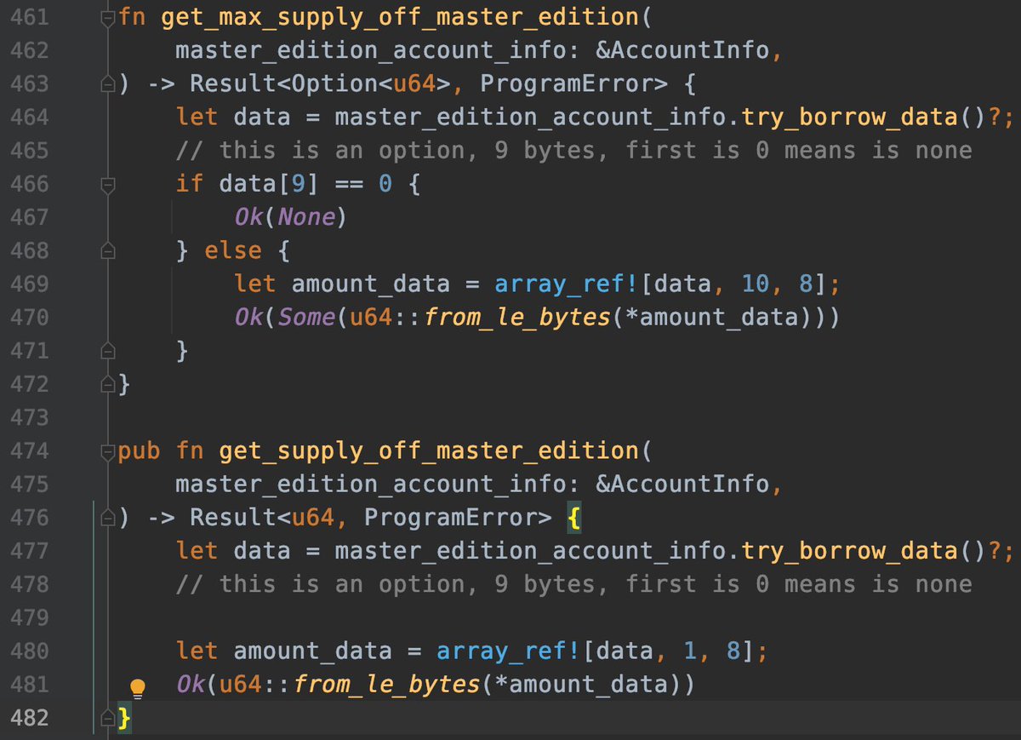
Task: Click try_borrow_data call on line 477
Action: [849, 551]
